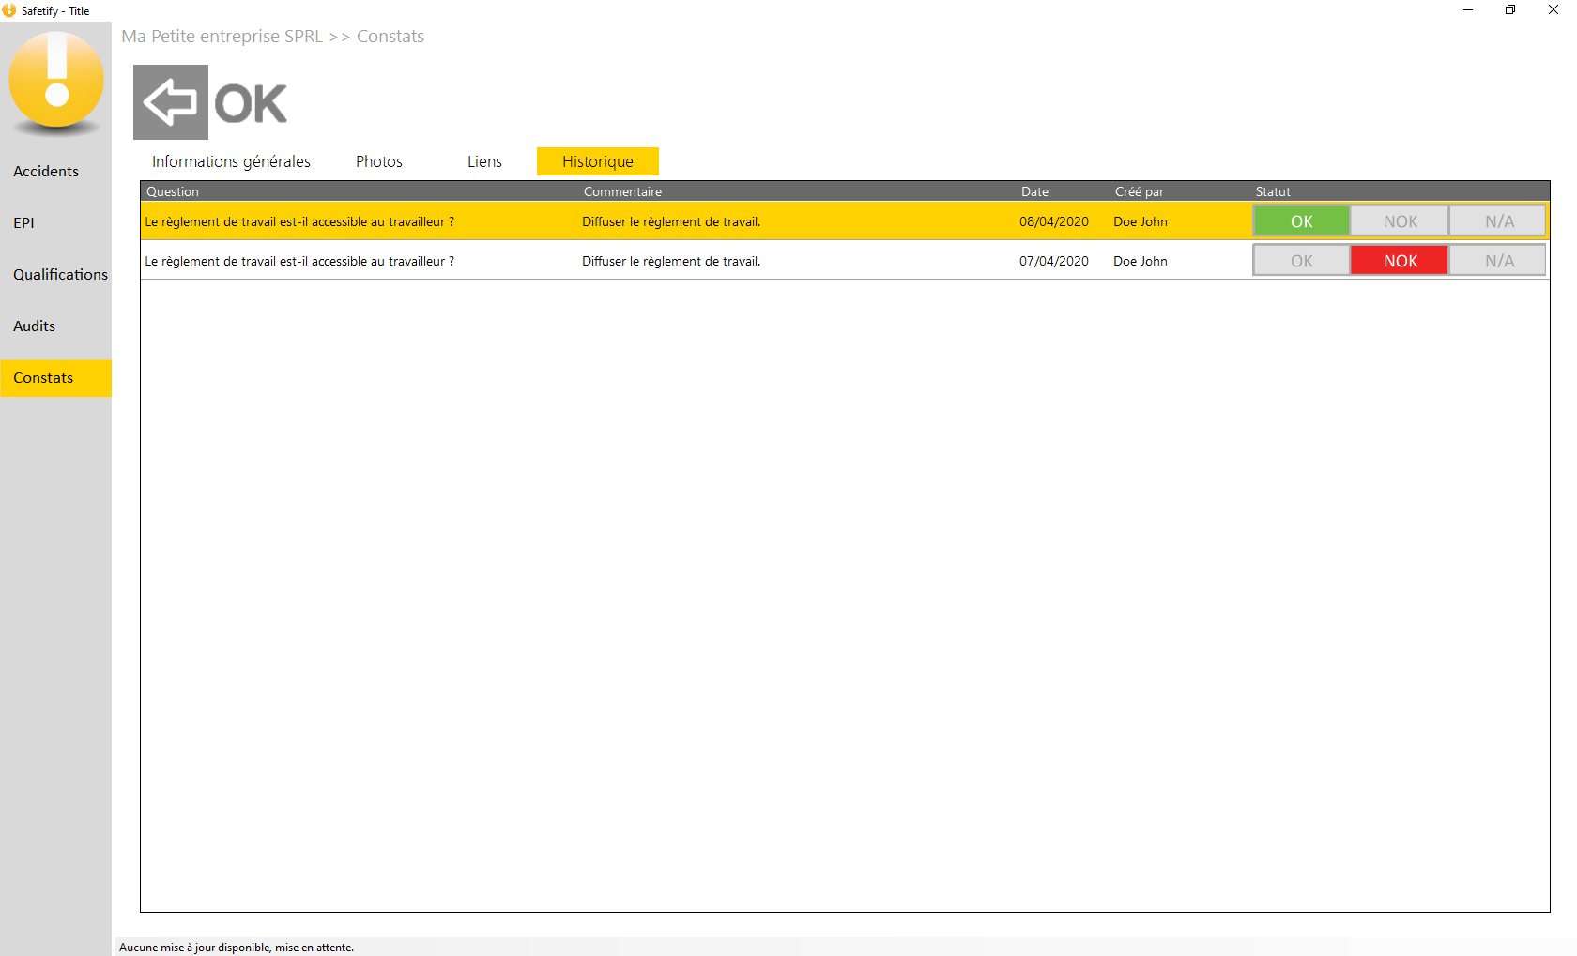Open Qualifications in the sidebar
Viewport: 1577px width, 956px height.
coord(60,275)
